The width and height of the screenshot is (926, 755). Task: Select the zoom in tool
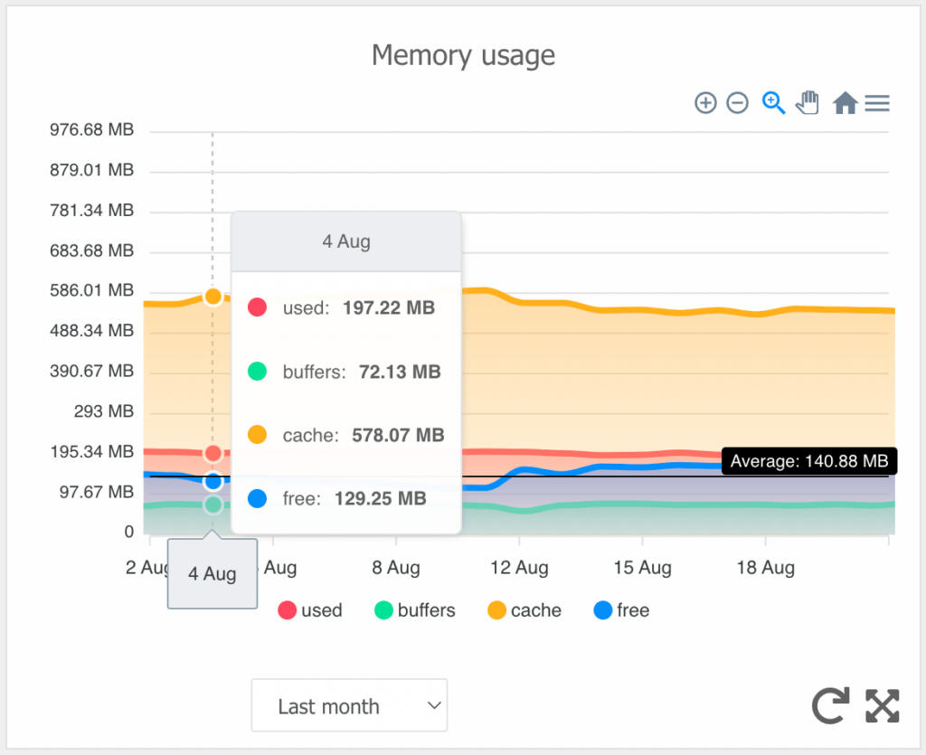click(705, 103)
